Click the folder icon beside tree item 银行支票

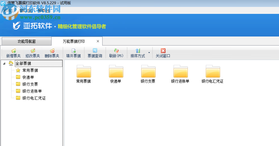point(18,84)
